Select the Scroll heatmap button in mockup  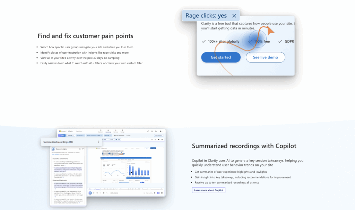click(x=111, y=139)
